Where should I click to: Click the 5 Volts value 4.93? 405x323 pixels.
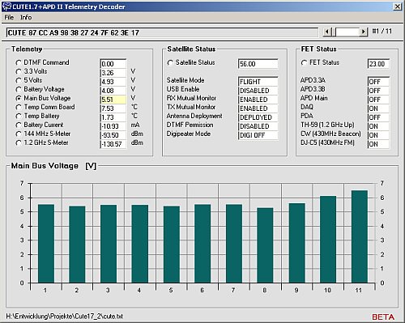(x=113, y=82)
